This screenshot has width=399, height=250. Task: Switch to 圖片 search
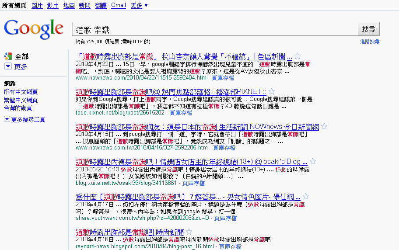(x=37, y=5)
